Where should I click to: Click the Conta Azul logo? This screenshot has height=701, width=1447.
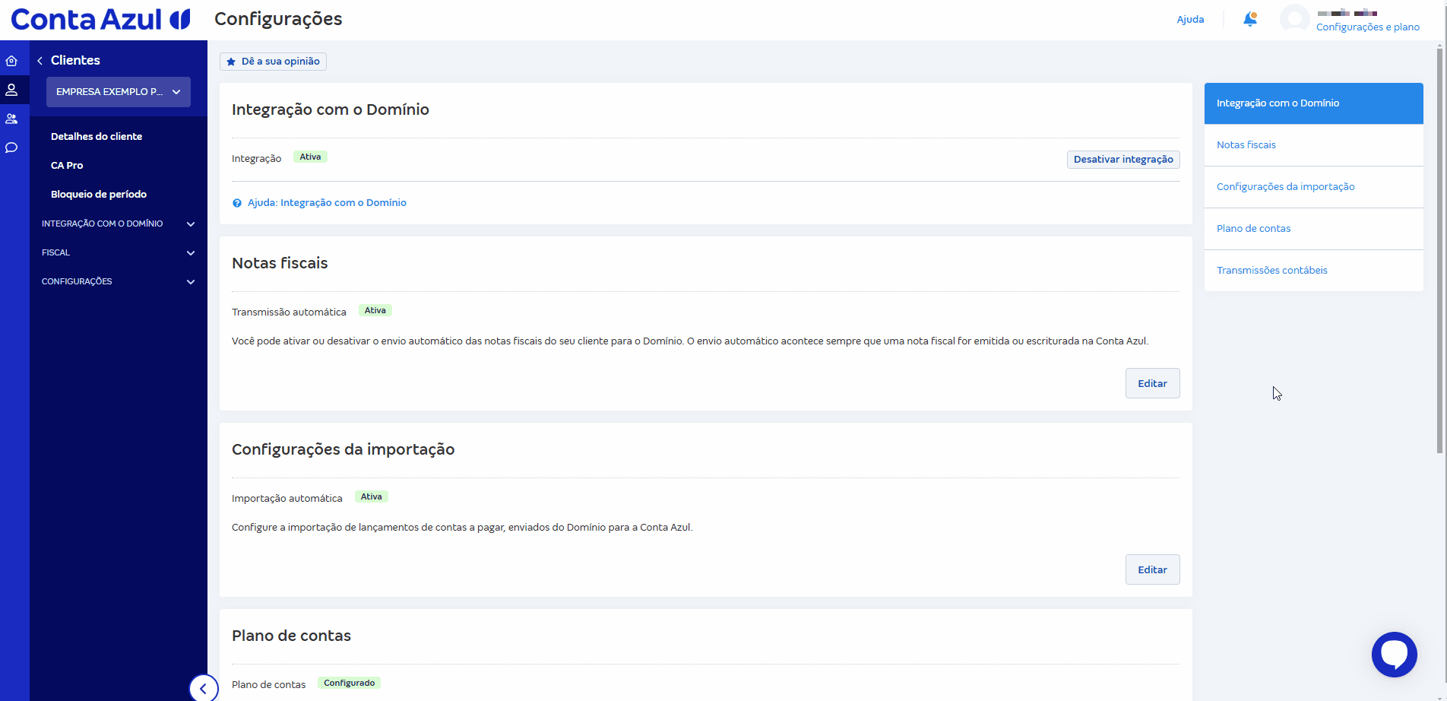click(100, 20)
